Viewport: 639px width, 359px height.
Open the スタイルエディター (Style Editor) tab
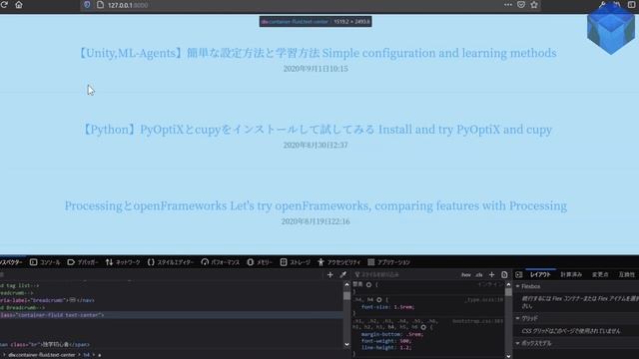click(171, 262)
